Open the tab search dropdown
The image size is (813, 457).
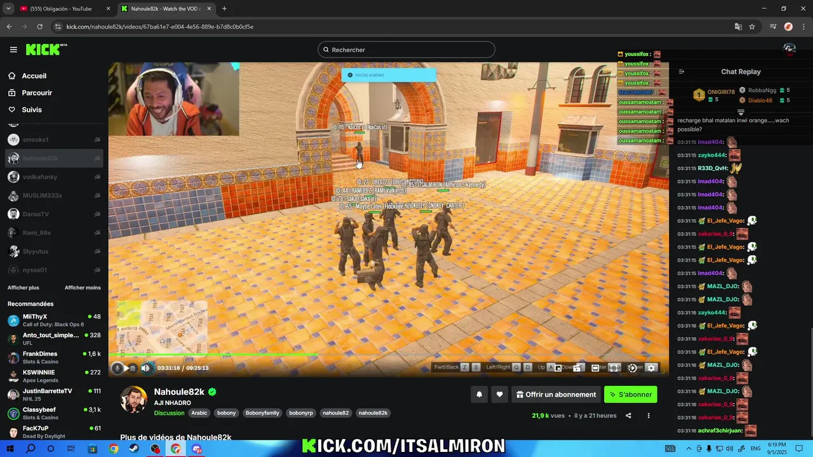point(8,9)
